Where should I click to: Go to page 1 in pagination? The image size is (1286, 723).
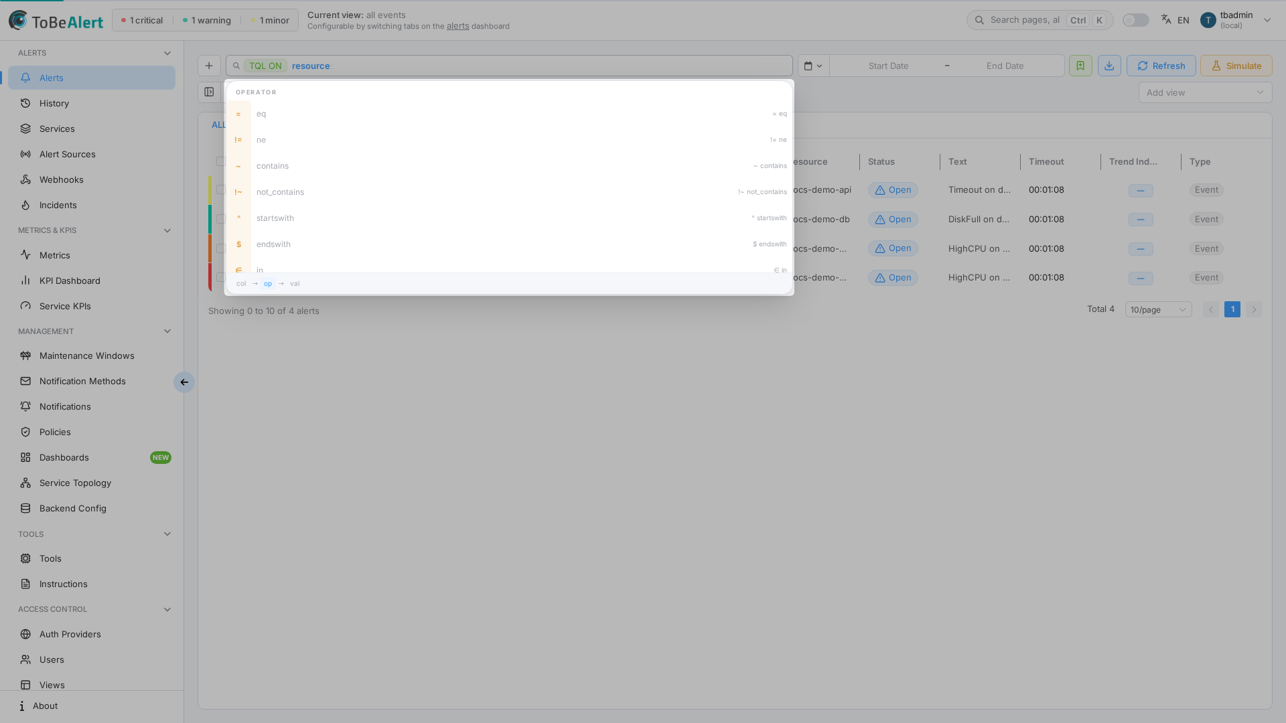pos(1232,309)
